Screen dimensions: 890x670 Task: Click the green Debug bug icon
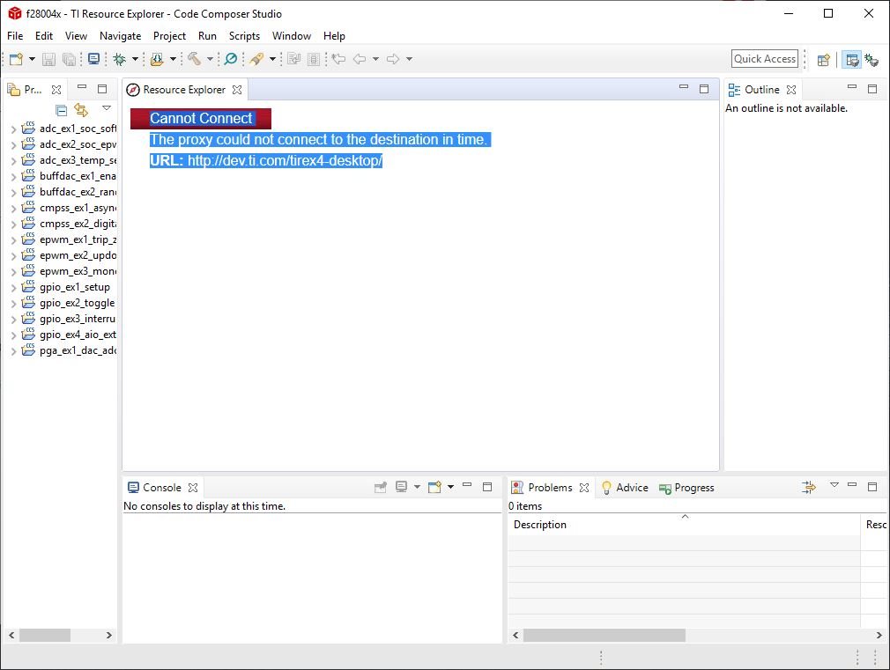[120, 59]
